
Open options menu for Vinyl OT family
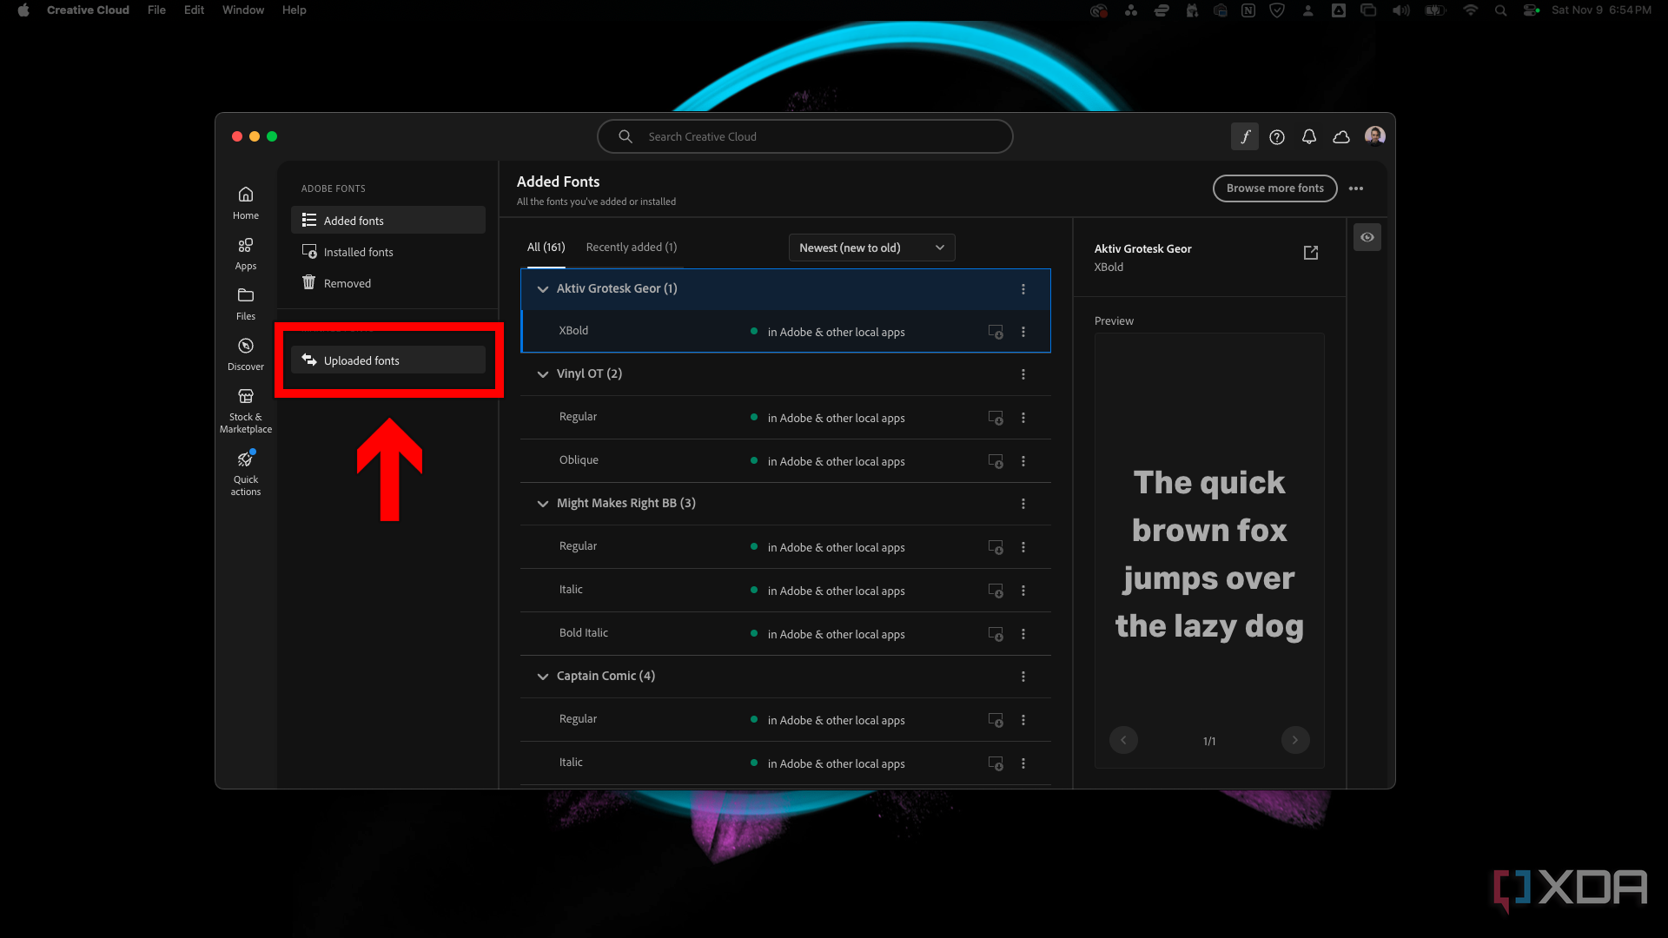1023,374
